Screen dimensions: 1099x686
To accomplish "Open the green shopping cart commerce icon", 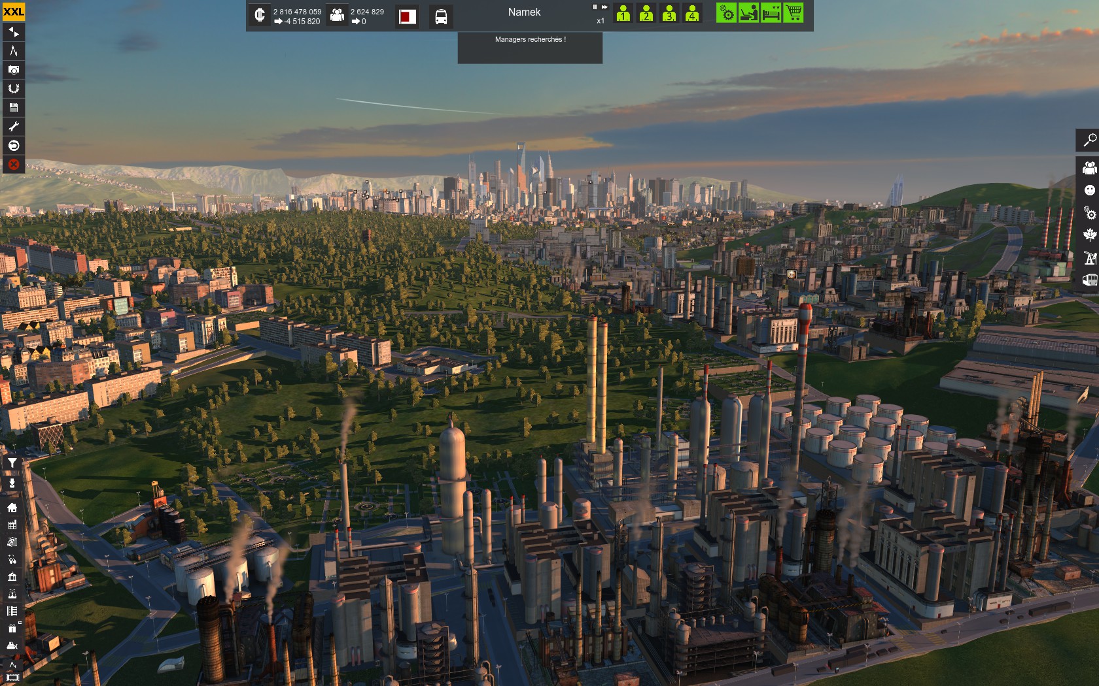I will (794, 13).
